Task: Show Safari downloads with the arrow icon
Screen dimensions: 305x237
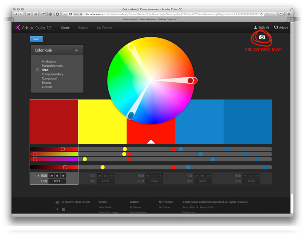Action: tap(289, 14)
